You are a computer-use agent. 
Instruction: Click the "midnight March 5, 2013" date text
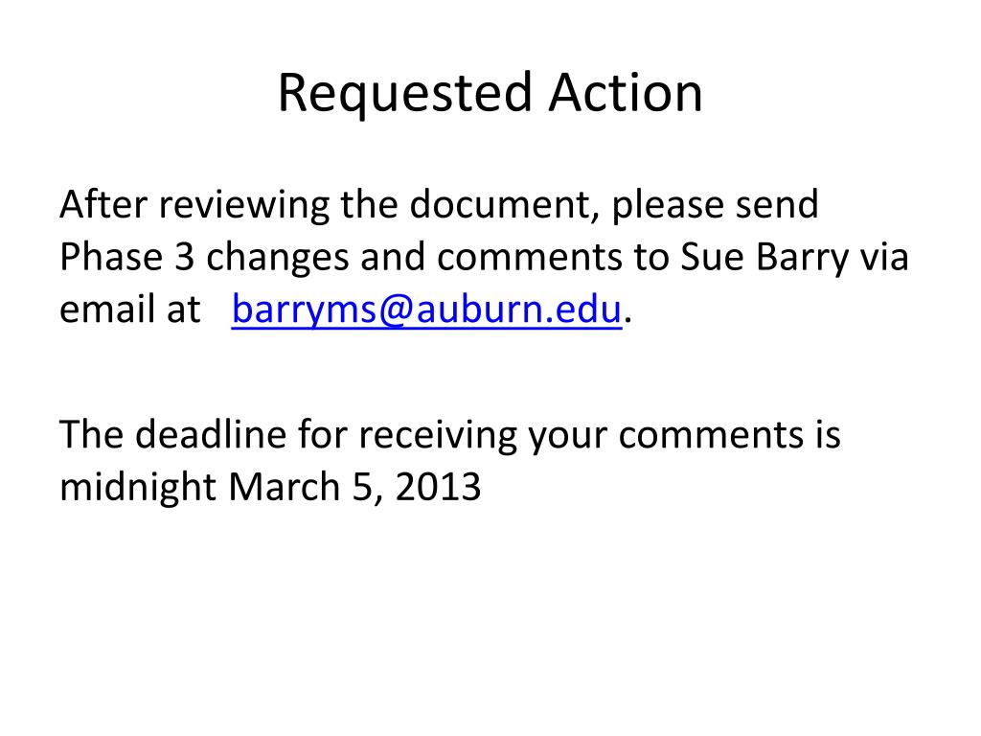[x=270, y=488]
